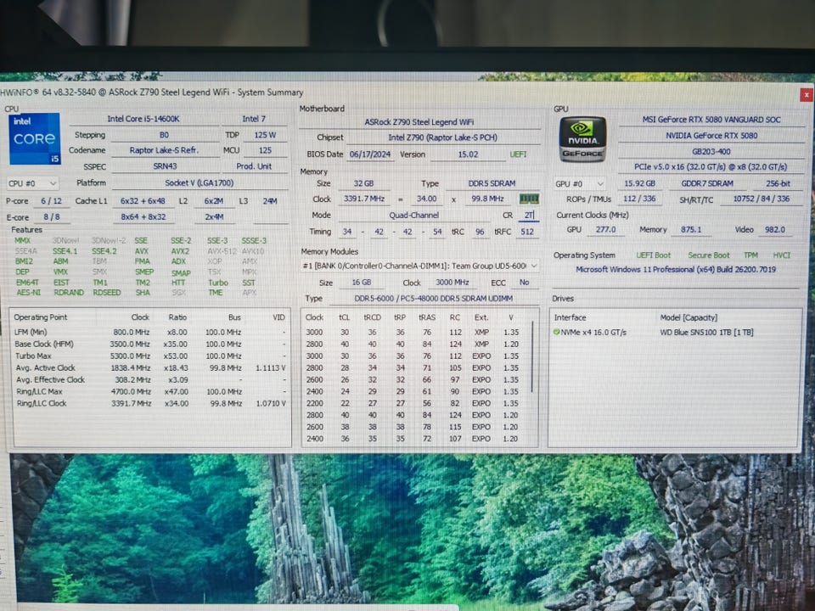The image size is (815, 611).
Task: Click the UEFI Boot label
Action: (x=653, y=255)
